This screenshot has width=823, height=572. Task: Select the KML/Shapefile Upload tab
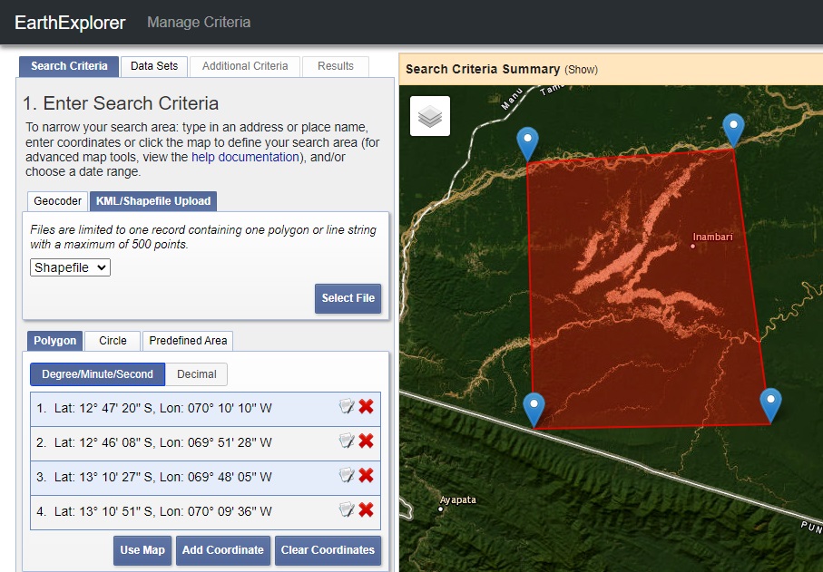pos(153,201)
